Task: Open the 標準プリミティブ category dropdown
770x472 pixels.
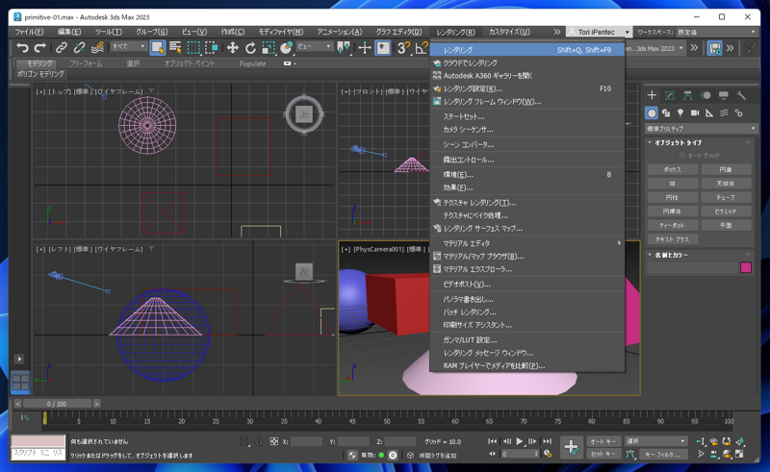Action: click(x=701, y=129)
